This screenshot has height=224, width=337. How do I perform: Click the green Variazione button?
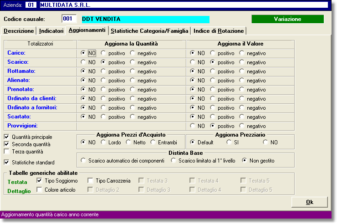(x=287, y=19)
